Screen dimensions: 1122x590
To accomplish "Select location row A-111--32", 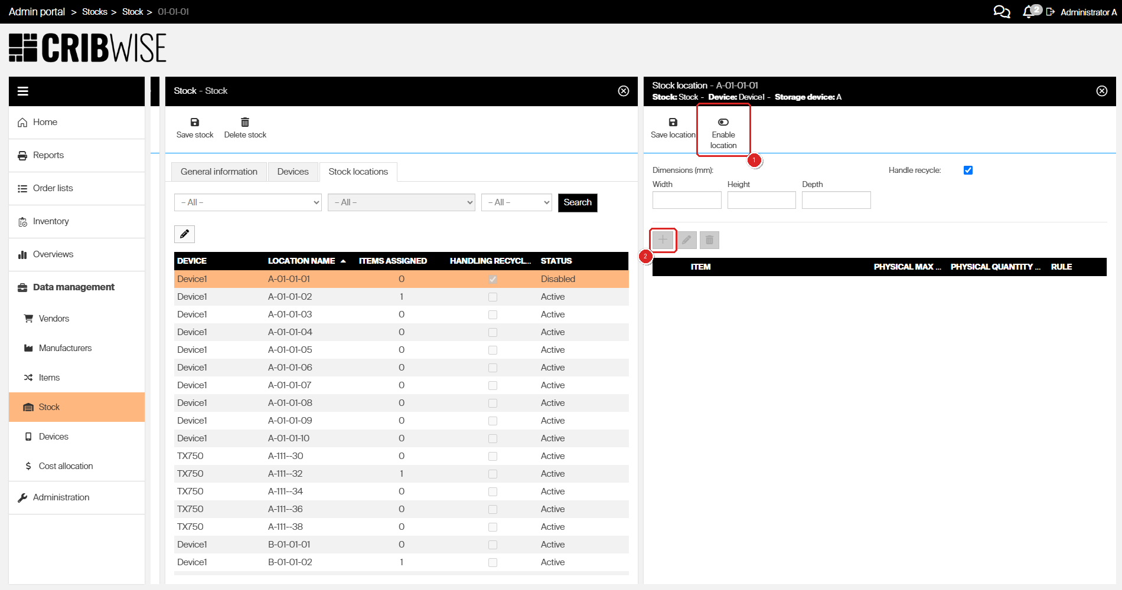I will click(x=402, y=474).
